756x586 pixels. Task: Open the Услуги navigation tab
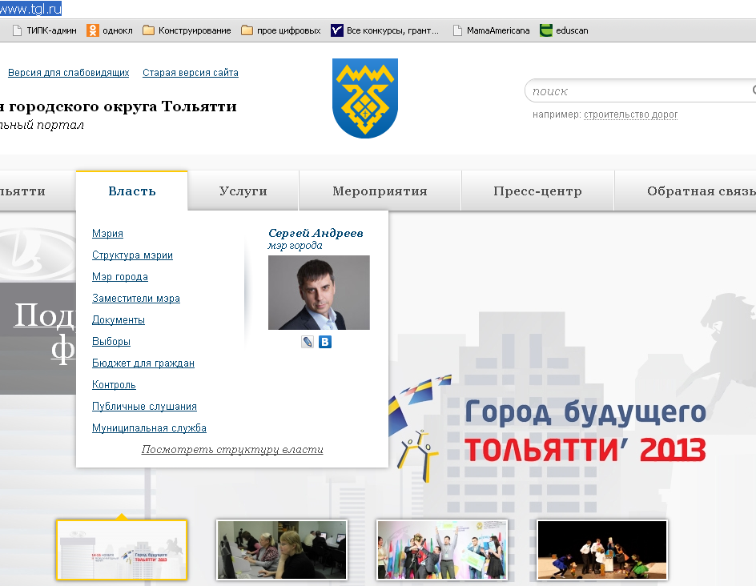click(243, 191)
